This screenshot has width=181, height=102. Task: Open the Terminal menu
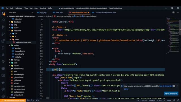point(43,8)
